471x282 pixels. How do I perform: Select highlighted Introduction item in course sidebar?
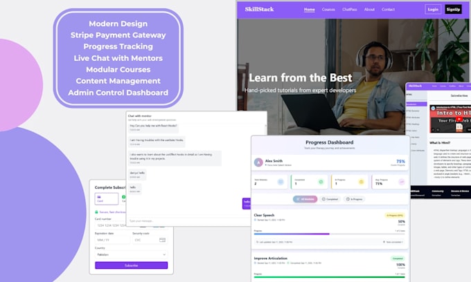pyautogui.click(x=416, y=104)
